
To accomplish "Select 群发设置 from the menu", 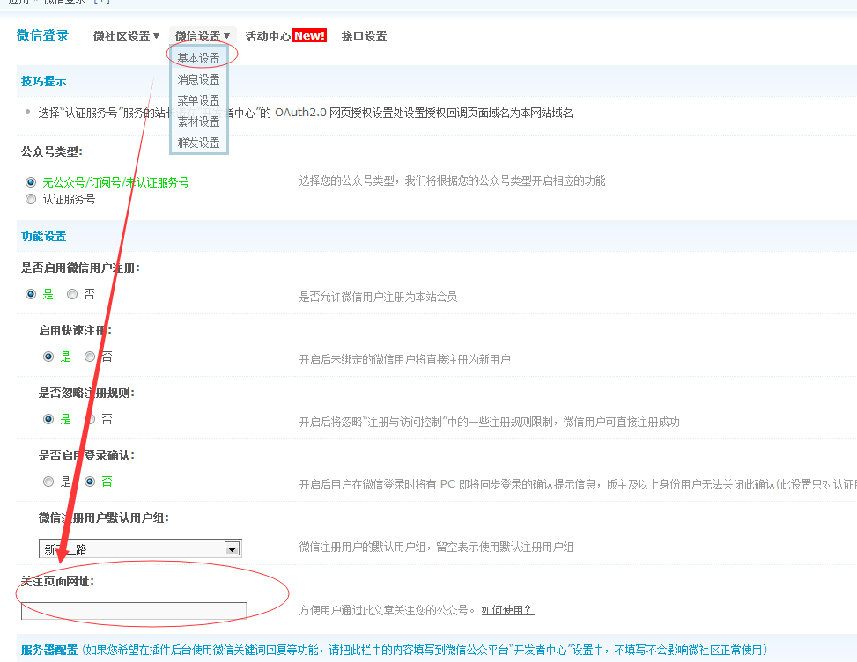I will point(198,143).
